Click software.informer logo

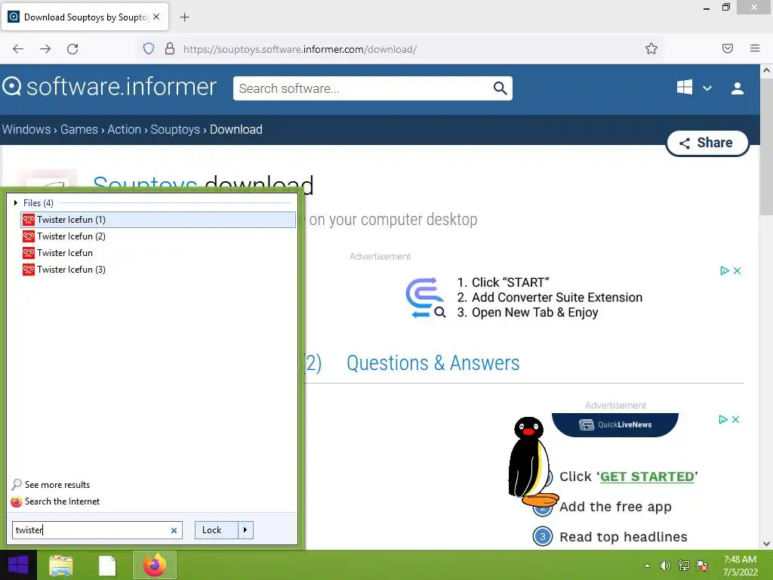coord(109,87)
